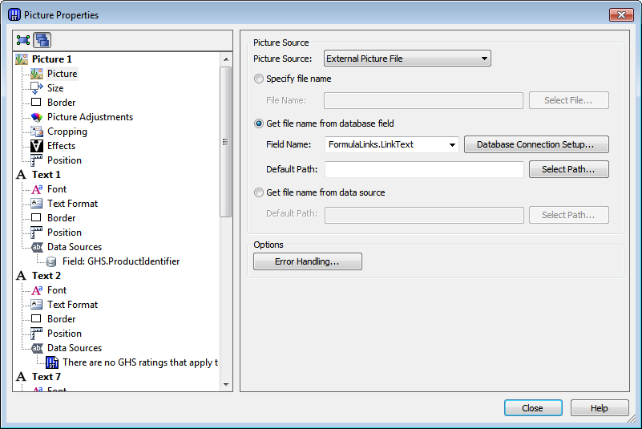Select the Cropping icon under Picture 1
Image resolution: width=642 pixels, height=429 pixels.
36,132
